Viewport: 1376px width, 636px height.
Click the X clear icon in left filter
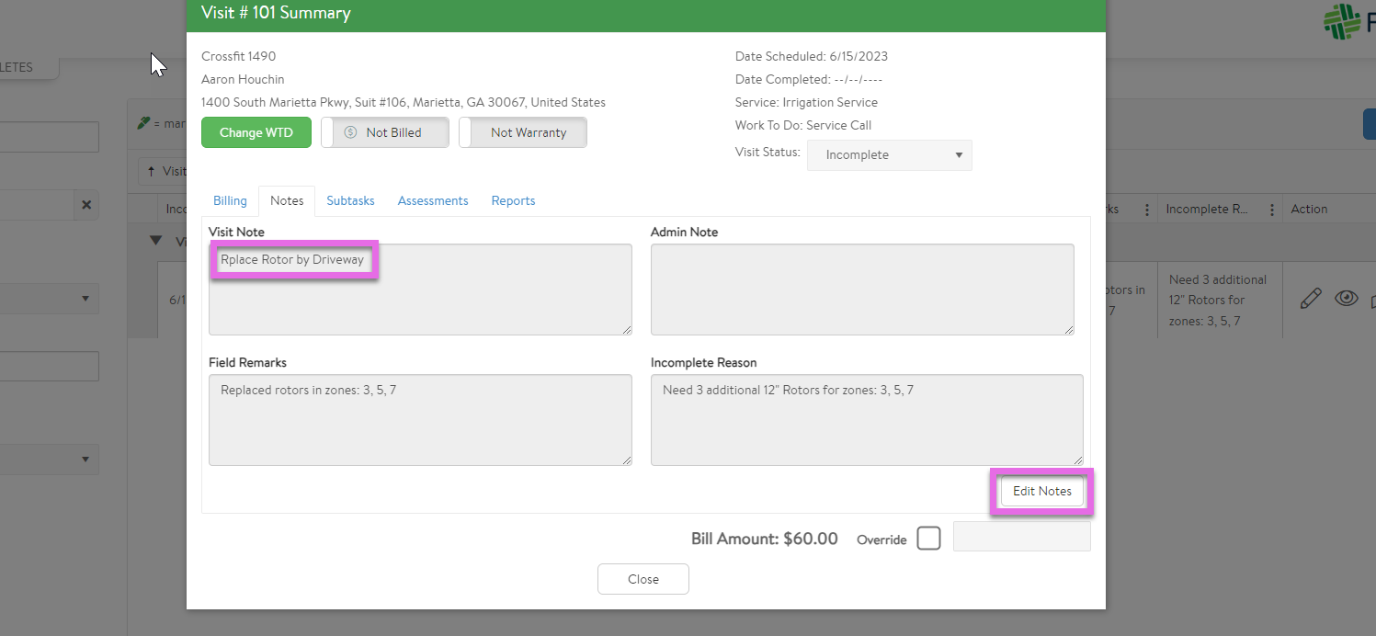(x=85, y=205)
